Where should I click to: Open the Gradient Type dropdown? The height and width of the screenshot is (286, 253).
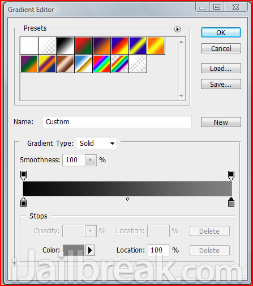[96, 143]
